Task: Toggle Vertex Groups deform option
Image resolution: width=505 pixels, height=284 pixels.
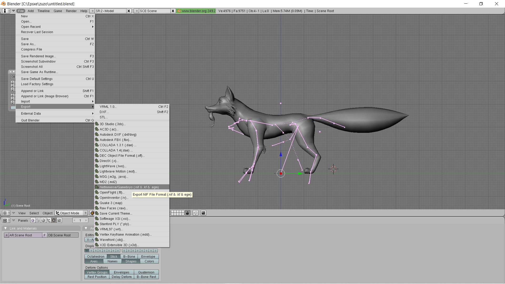Action: click(x=97, y=272)
